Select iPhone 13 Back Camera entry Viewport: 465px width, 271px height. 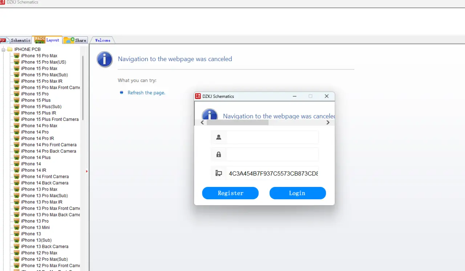45,247
